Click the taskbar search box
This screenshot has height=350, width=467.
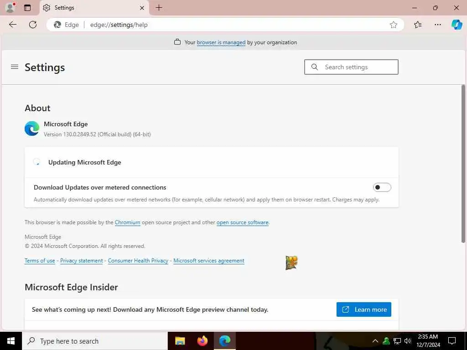[95, 341]
